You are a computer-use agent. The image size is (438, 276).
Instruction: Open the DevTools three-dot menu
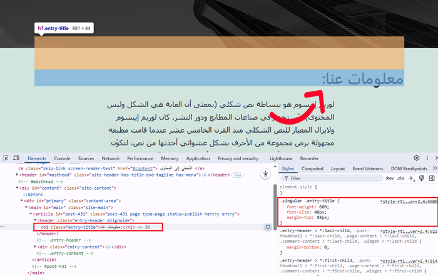click(x=427, y=158)
